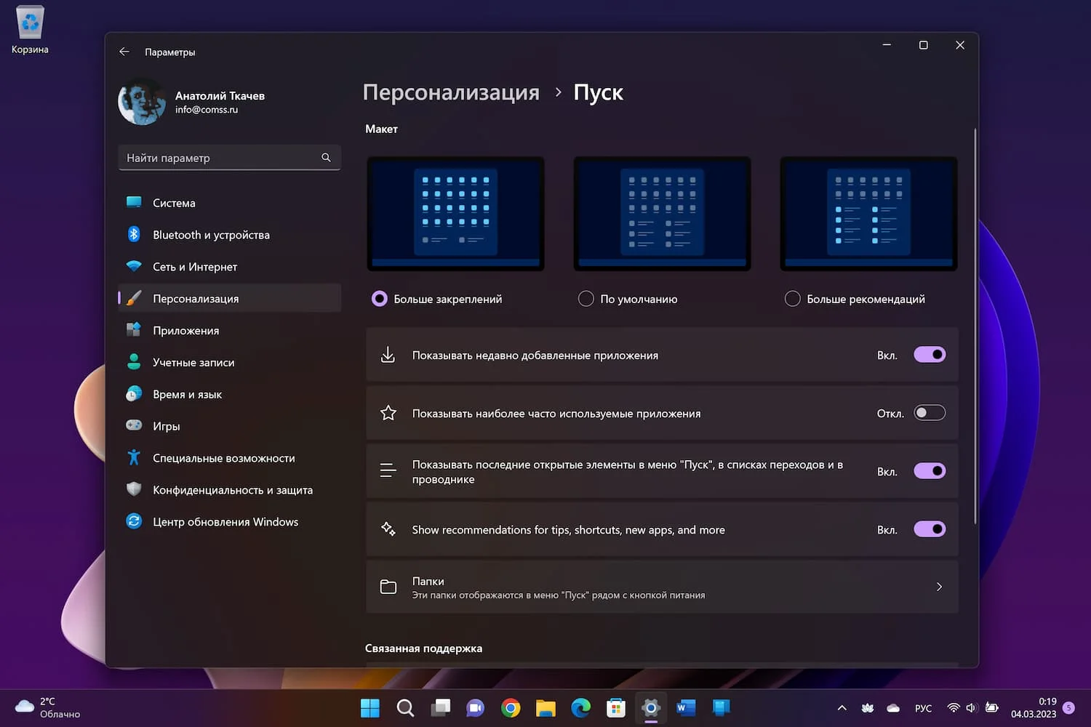Click the tray icon left of OneDrive
The image size is (1091, 727).
tap(867, 708)
